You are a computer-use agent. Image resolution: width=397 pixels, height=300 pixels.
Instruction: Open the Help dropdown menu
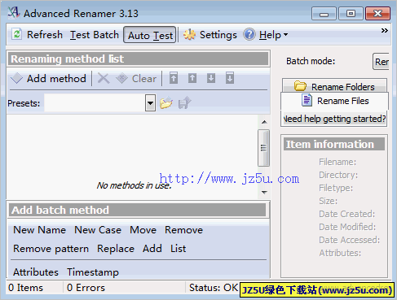click(273, 35)
